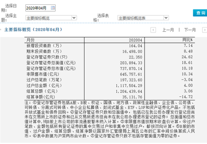
Task: Click the year-on-year value -14.72
Action: [186, 97]
